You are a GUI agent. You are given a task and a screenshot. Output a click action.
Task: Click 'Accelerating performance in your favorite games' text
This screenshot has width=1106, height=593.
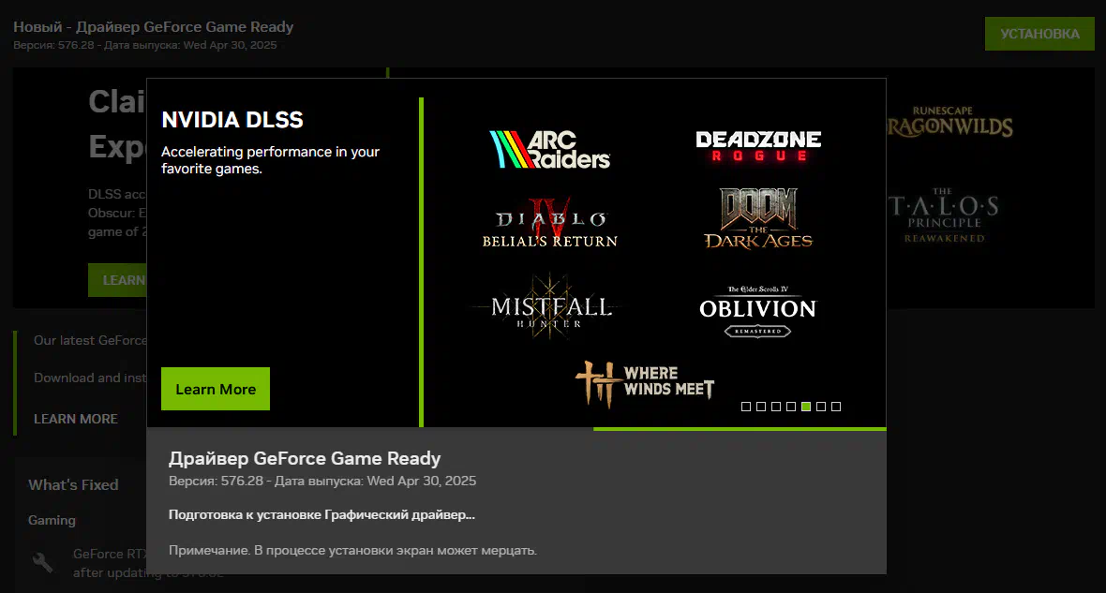[270, 160]
